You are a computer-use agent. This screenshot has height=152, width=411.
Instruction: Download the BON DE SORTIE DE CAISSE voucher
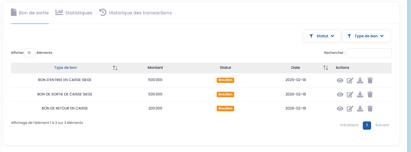pyautogui.click(x=360, y=95)
